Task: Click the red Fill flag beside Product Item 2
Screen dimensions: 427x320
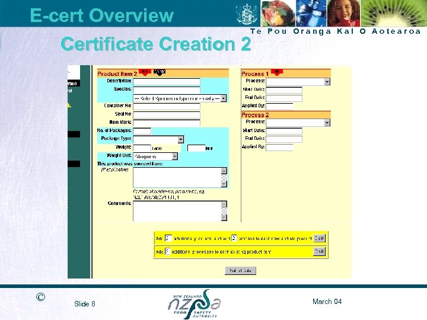Action: tap(145, 72)
